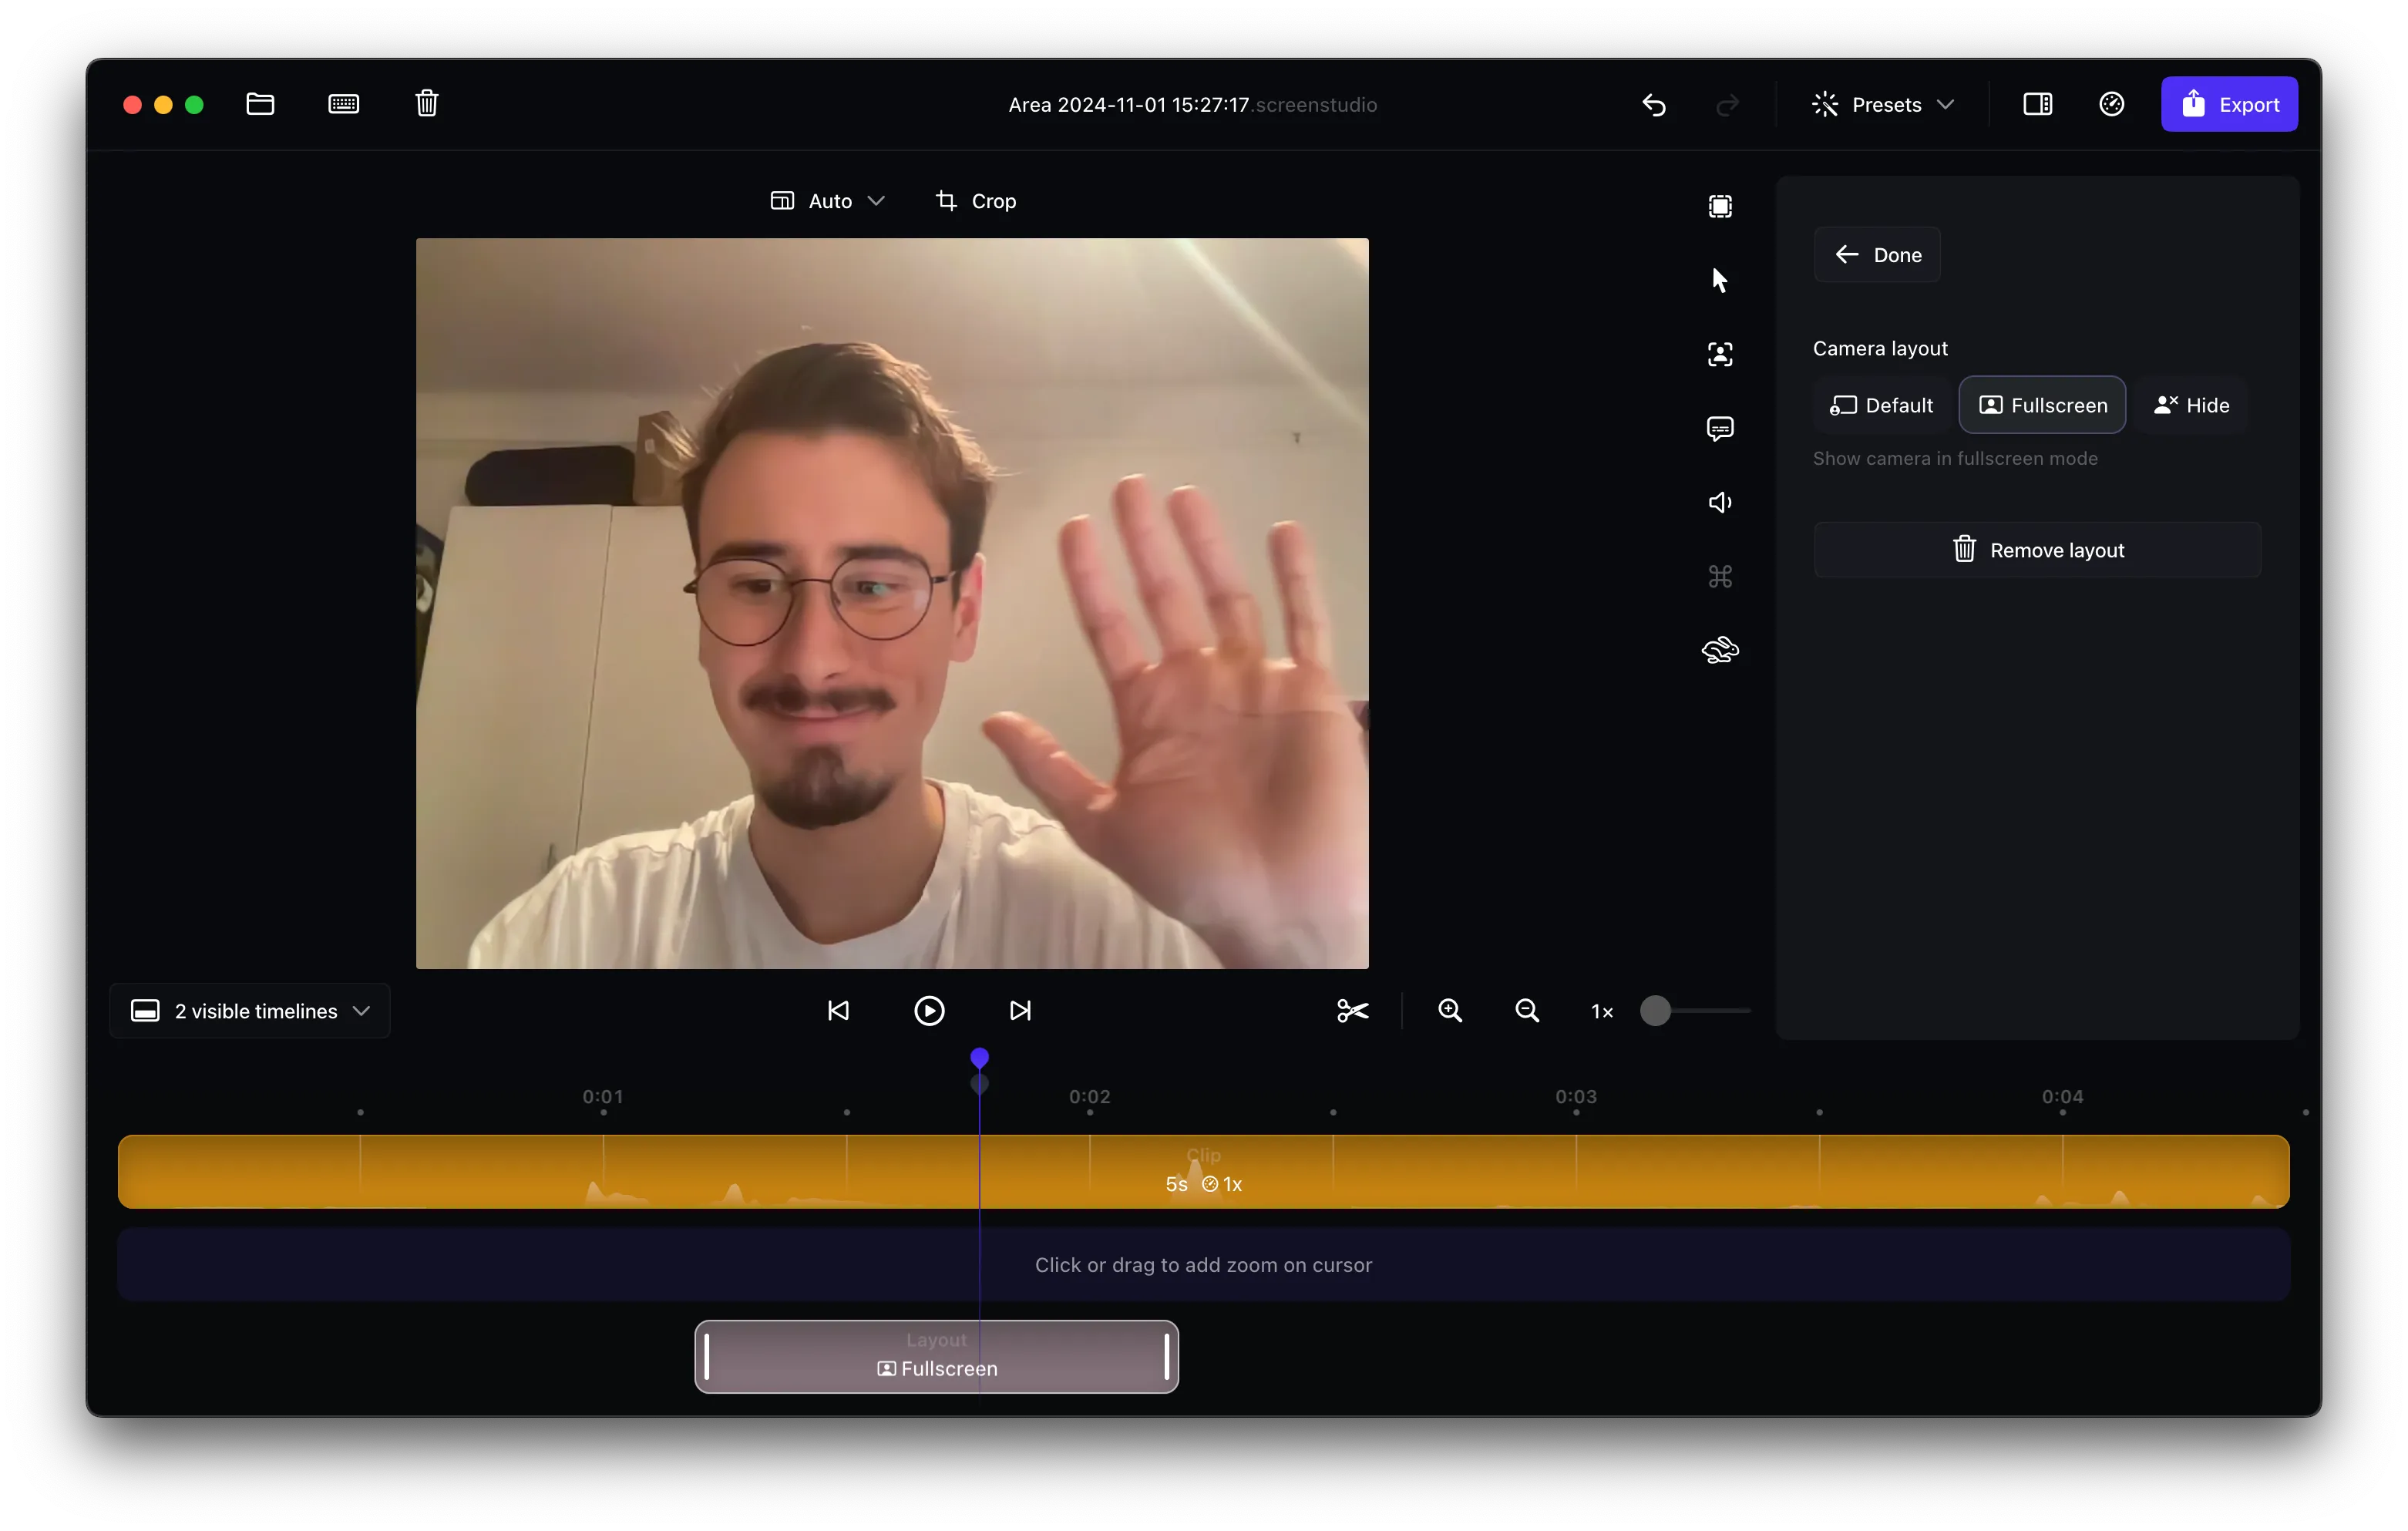Select the Hide camera layout option
Viewport: 2408px width, 1531px height.
[2191, 405]
